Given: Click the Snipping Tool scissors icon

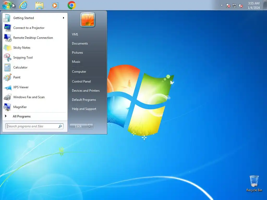Looking at the screenshot, I should (x=8, y=58).
